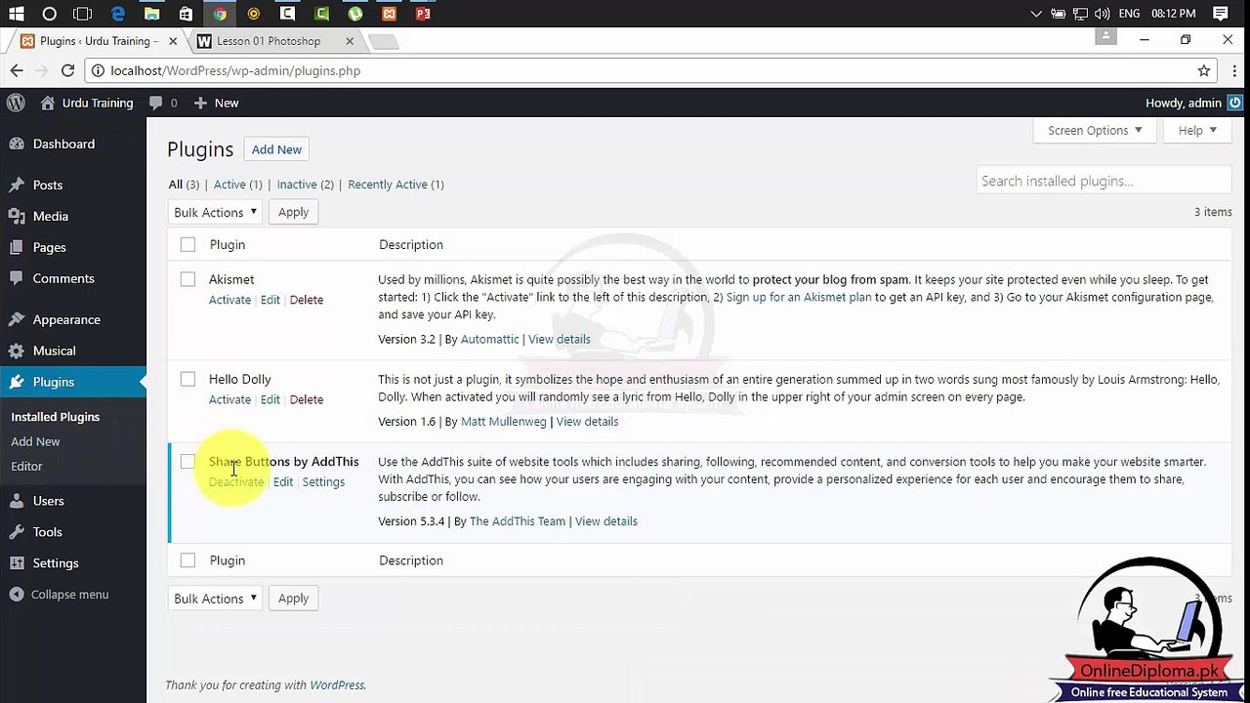The height and width of the screenshot is (703, 1250).
Task: Click the Search installed plugins field
Action: 1104,181
